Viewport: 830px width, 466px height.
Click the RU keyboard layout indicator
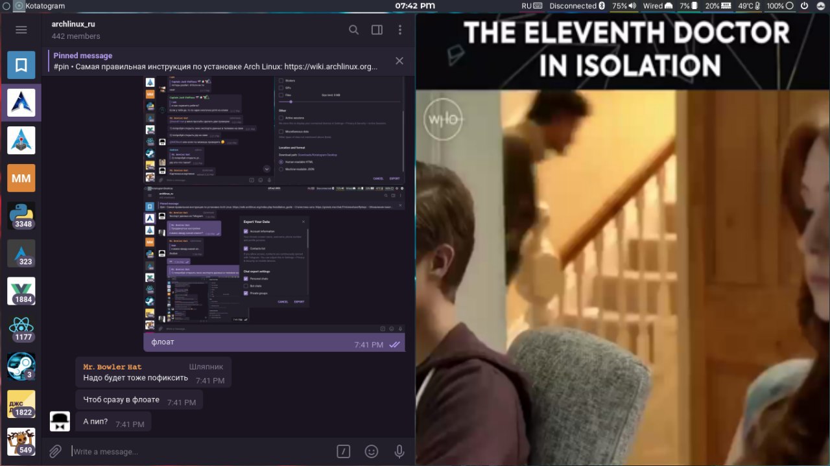(532, 6)
